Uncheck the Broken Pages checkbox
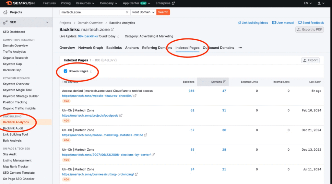Image resolution: width=332 pixels, height=184 pixels. 65,71
